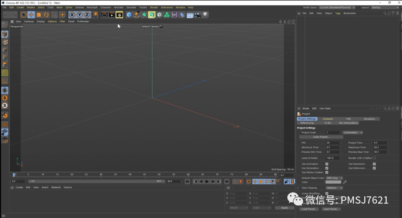This screenshot has width=402, height=218.
Task: Switch to the Dynamics tab
Action: [369, 119]
